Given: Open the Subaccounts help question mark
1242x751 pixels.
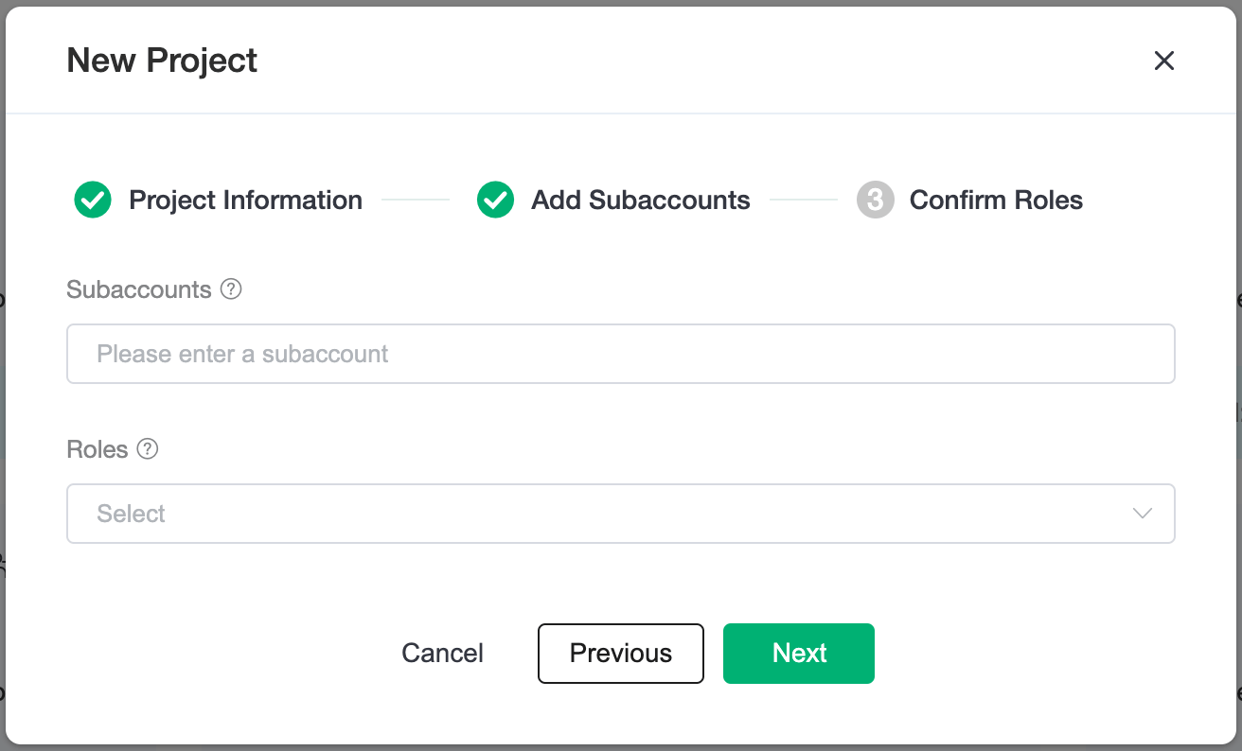Looking at the screenshot, I should [x=231, y=289].
